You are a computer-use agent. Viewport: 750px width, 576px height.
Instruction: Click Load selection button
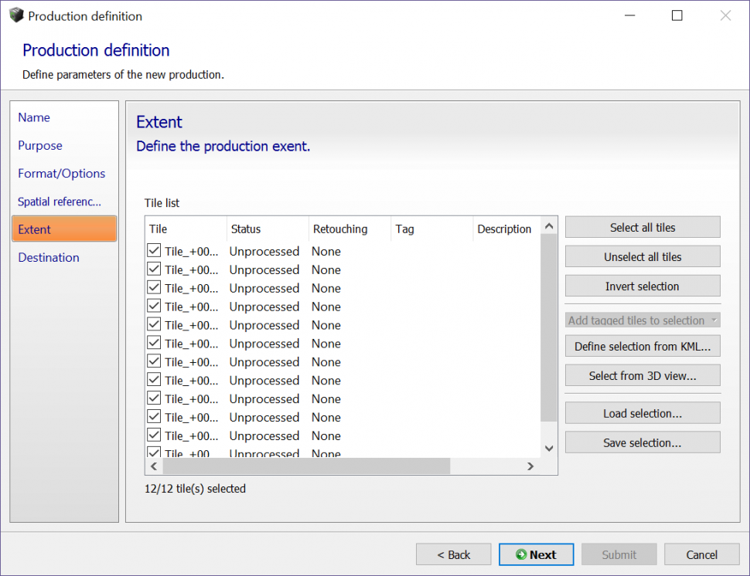pos(643,413)
